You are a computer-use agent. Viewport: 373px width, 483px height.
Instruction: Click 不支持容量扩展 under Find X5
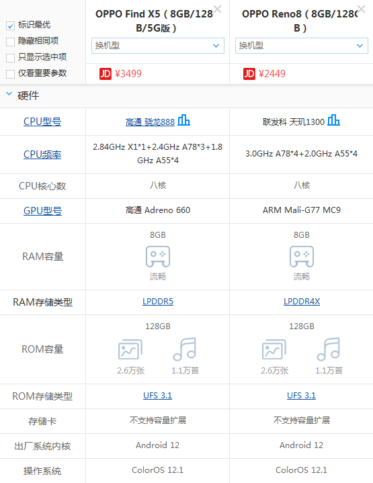(158, 420)
